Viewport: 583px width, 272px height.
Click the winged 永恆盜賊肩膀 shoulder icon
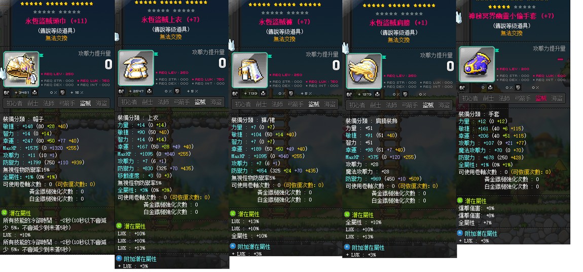tap(363, 70)
